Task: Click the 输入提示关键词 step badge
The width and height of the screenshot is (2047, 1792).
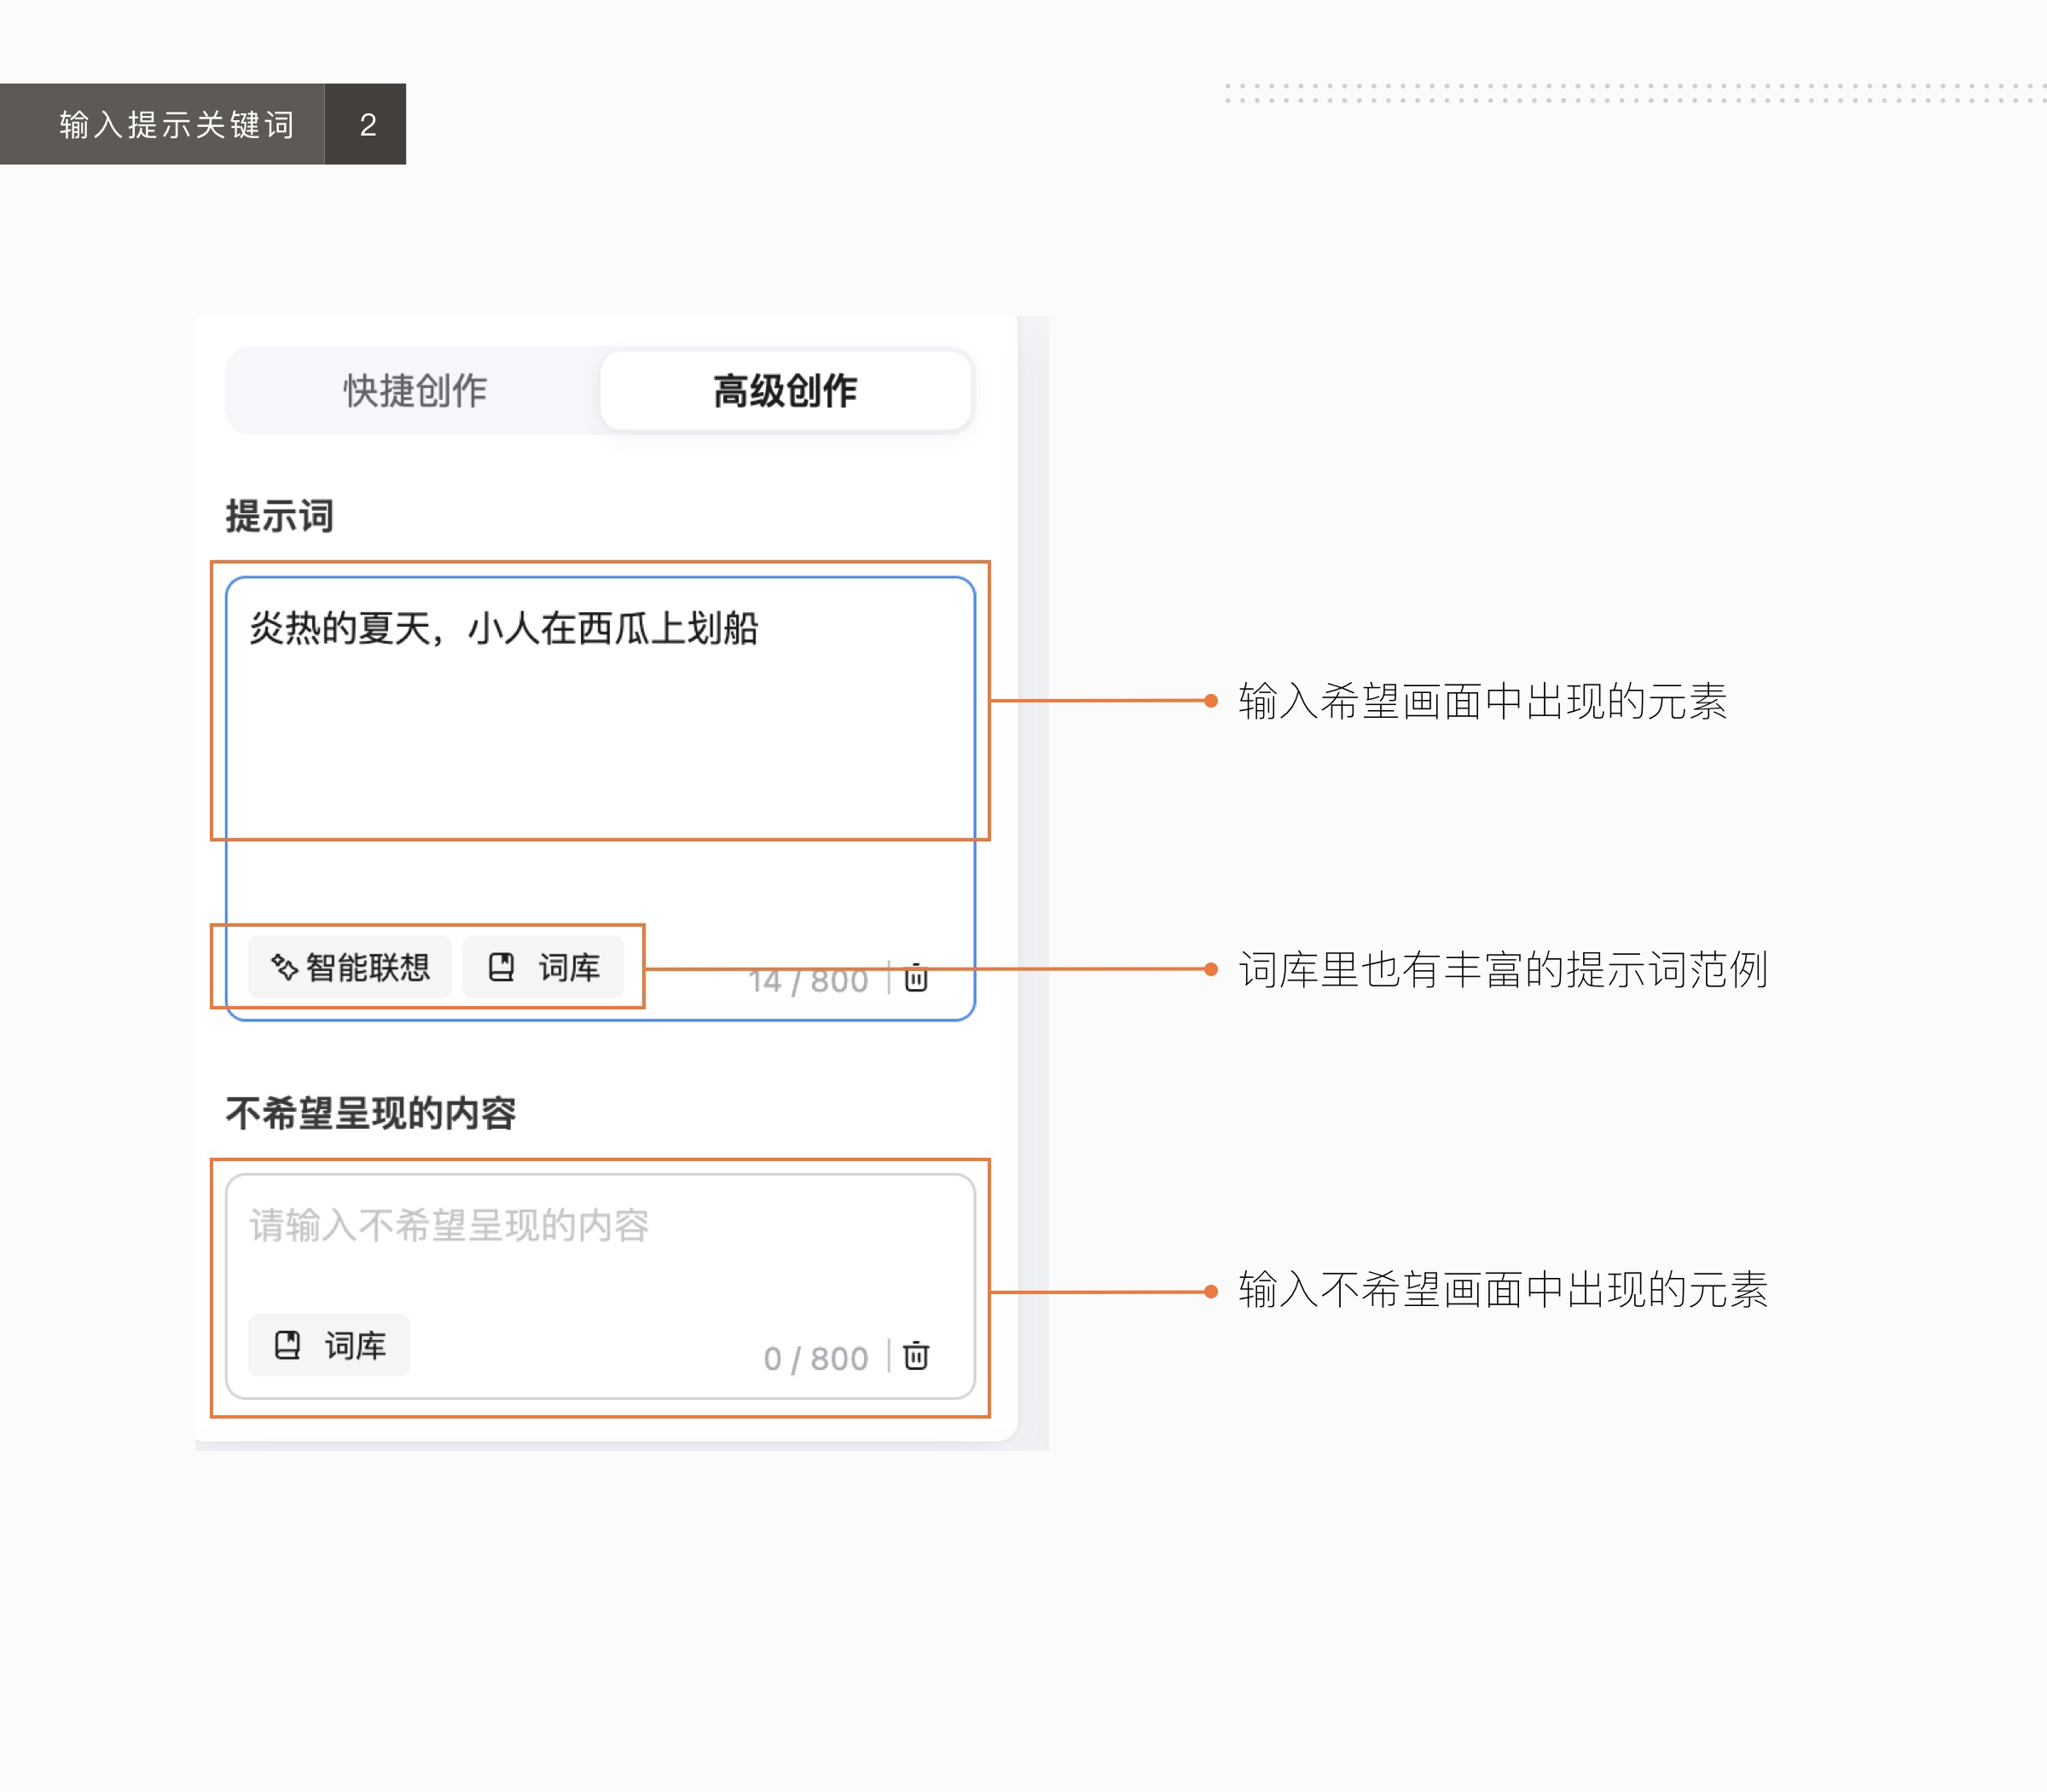Action: click(176, 124)
